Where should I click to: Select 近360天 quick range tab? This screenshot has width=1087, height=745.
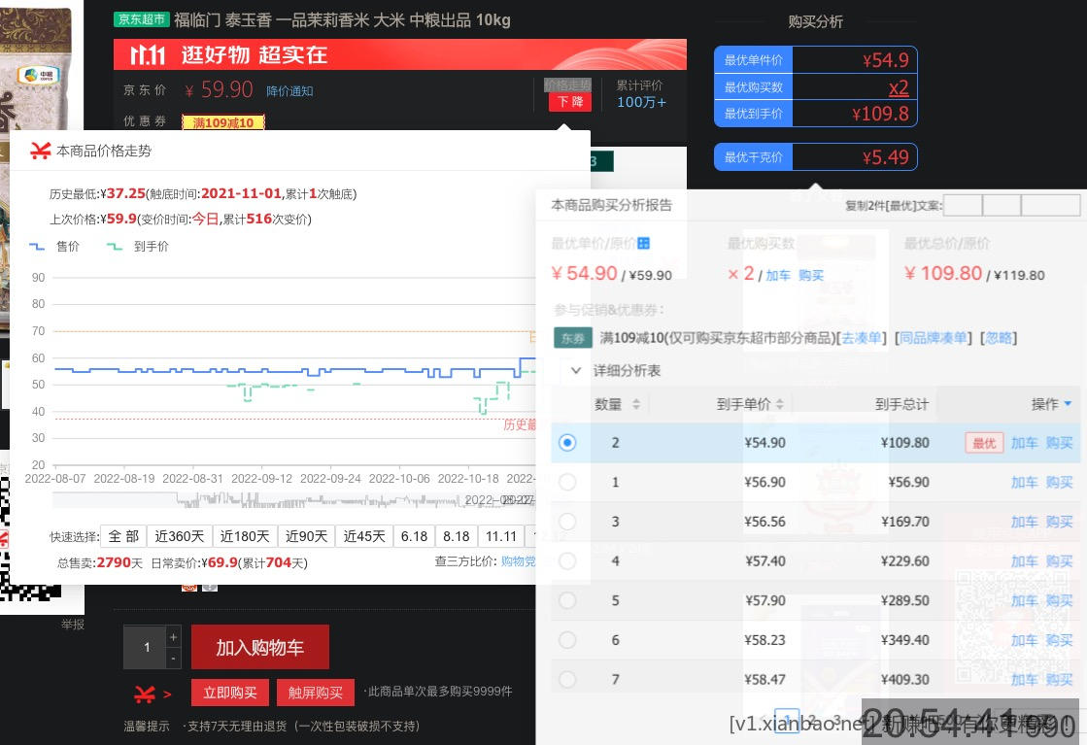180,536
